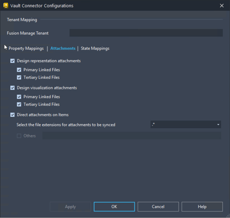230x218 pixels.
Task: Toggle Design visualization attachments checkbox
Action: 13,88
